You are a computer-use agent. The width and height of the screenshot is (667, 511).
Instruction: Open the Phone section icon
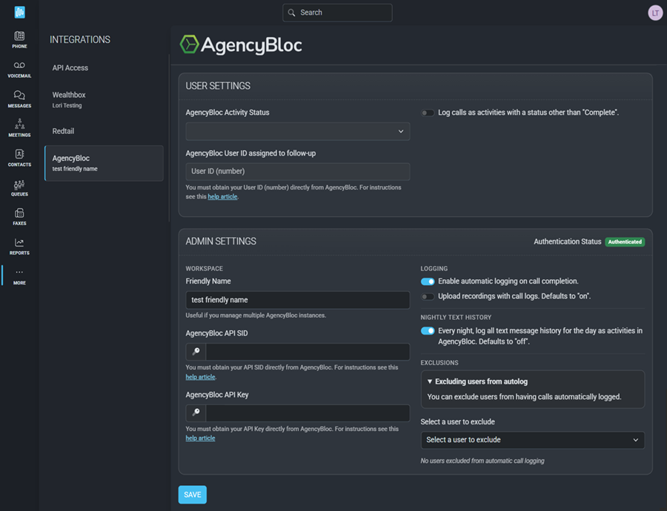[19, 39]
